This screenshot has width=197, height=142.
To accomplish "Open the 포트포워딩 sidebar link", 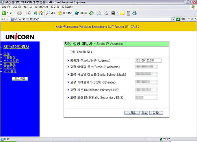I will (x=11, y=61).
